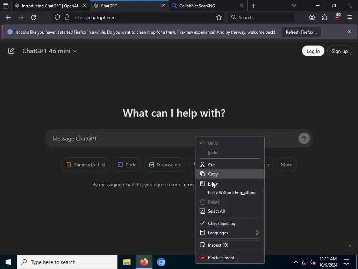Open the tracking protection shield icon
Viewport: 358px width, 269px height.
point(57,18)
